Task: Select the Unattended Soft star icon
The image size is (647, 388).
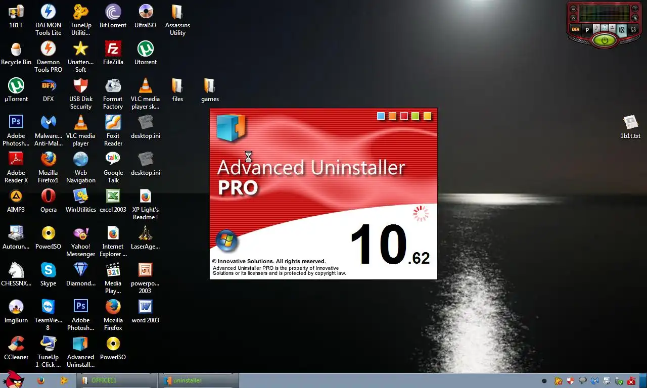Action: point(81,57)
